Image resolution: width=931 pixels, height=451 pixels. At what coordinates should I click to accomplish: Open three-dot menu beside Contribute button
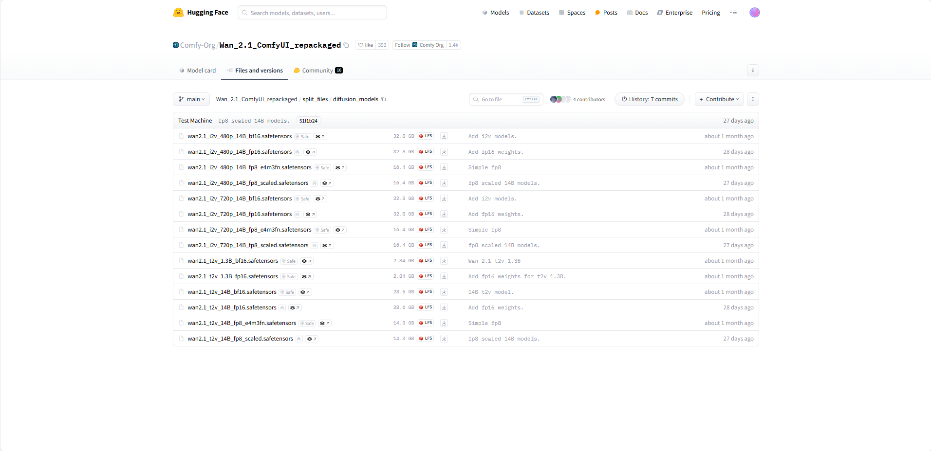[753, 99]
